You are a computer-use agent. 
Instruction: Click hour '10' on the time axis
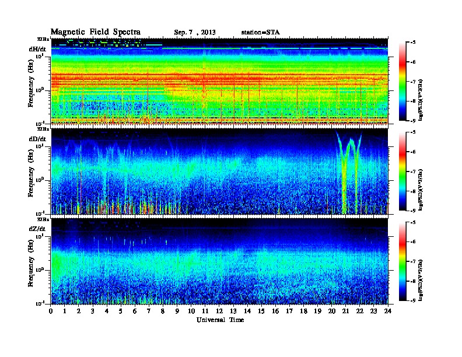pos(191,311)
